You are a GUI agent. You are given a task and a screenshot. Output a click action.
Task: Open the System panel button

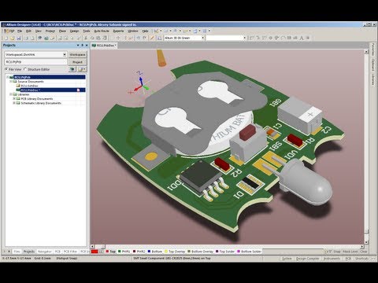[x=287, y=259]
